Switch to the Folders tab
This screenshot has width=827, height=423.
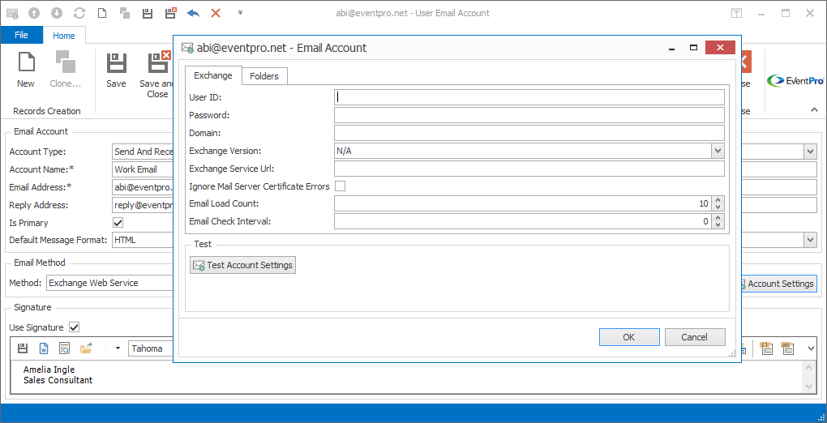coord(264,76)
